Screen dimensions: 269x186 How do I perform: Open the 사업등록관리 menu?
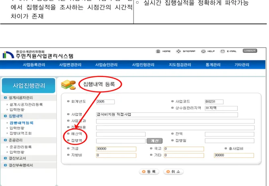[x=34, y=65]
